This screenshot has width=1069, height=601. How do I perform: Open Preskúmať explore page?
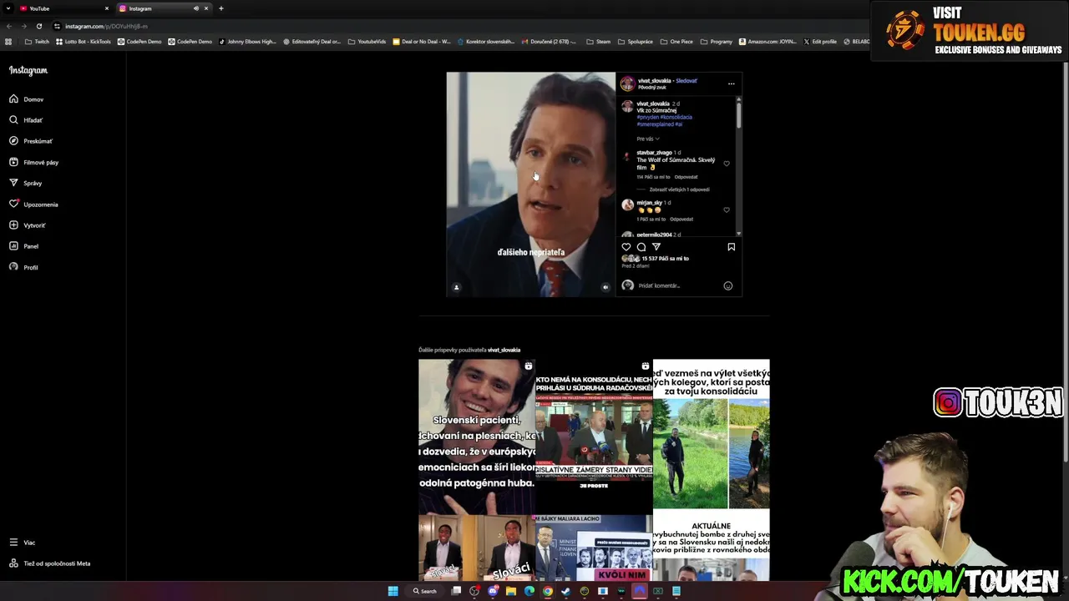click(x=31, y=141)
